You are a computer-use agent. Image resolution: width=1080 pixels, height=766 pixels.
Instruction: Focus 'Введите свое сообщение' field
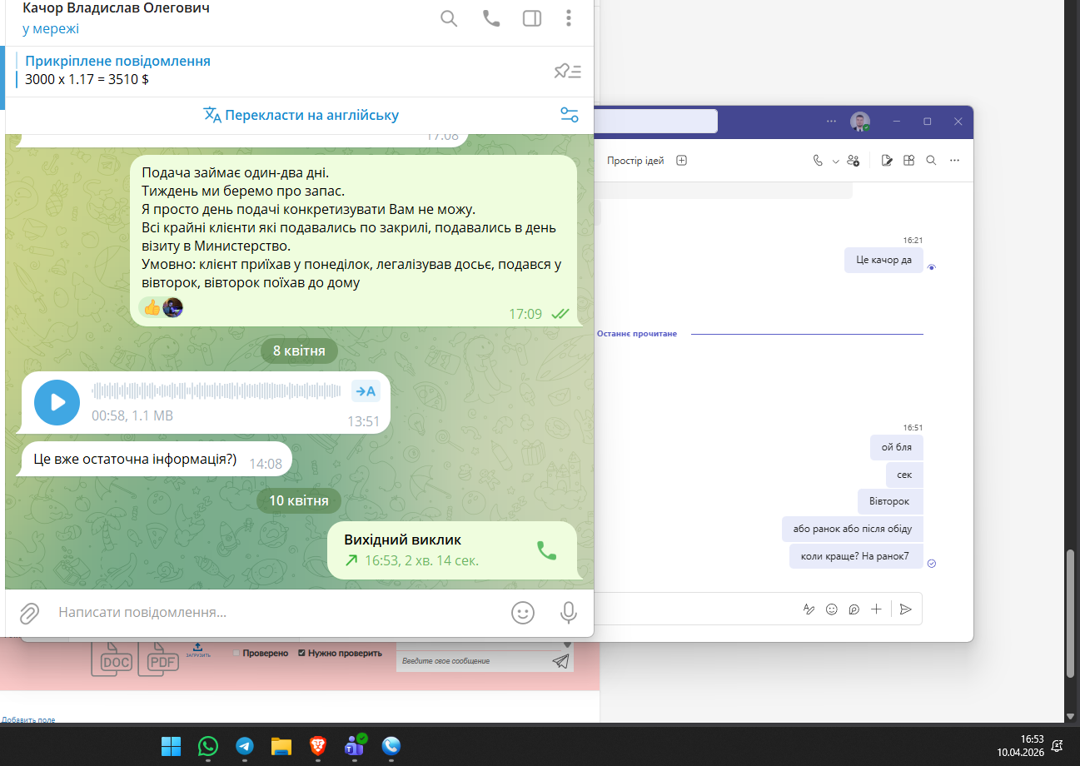click(x=472, y=661)
